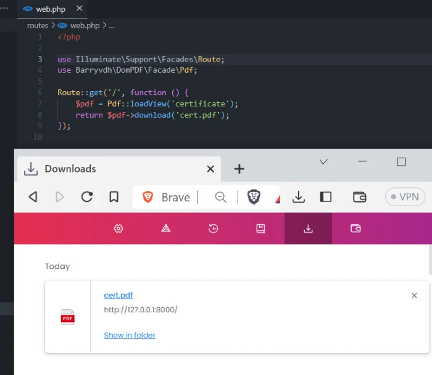Go back in Brave browser

point(33,197)
